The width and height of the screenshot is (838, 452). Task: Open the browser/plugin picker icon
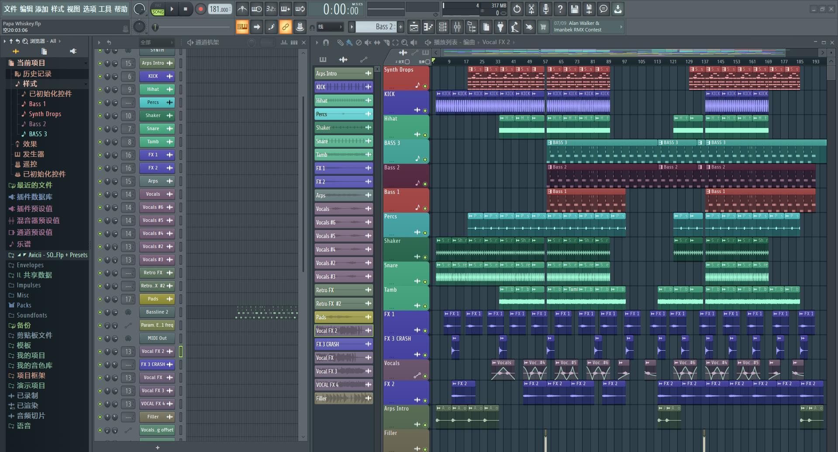pos(472,27)
